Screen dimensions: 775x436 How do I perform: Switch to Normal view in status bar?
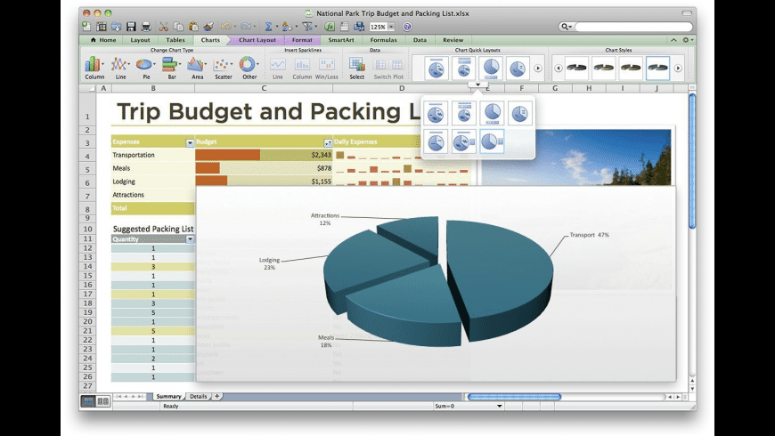[x=88, y=401]
